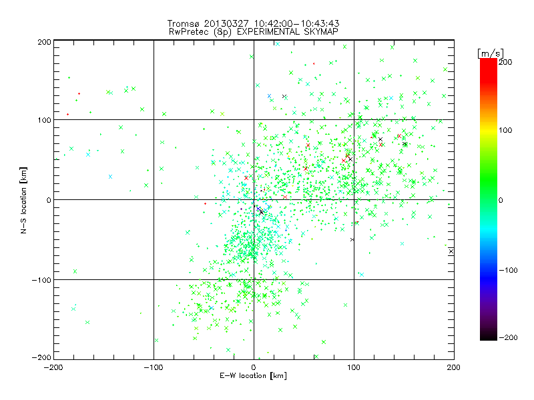Click the x-axis tick label '200'
The height and width of the screenshot is (400, 534).
pyautogui.click(x=454, y=367)
